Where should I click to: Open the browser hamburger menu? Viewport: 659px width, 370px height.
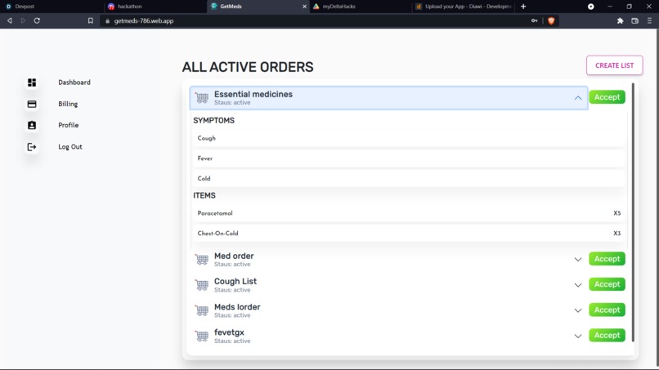tap(649, 20)
